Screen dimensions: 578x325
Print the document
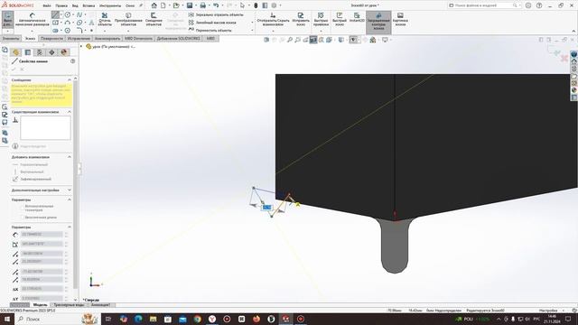click(x=202, y=5)
